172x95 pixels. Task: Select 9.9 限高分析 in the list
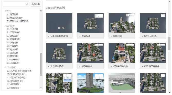tap(13, 56)
